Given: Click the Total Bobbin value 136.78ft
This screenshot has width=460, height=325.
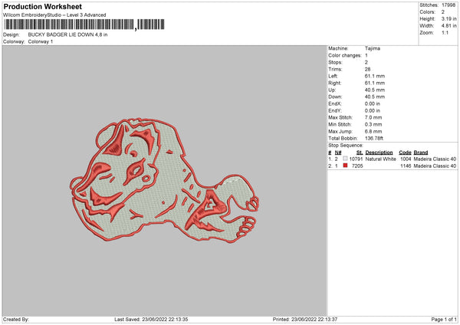Looking at the screenshot, I should coord(374,139).
